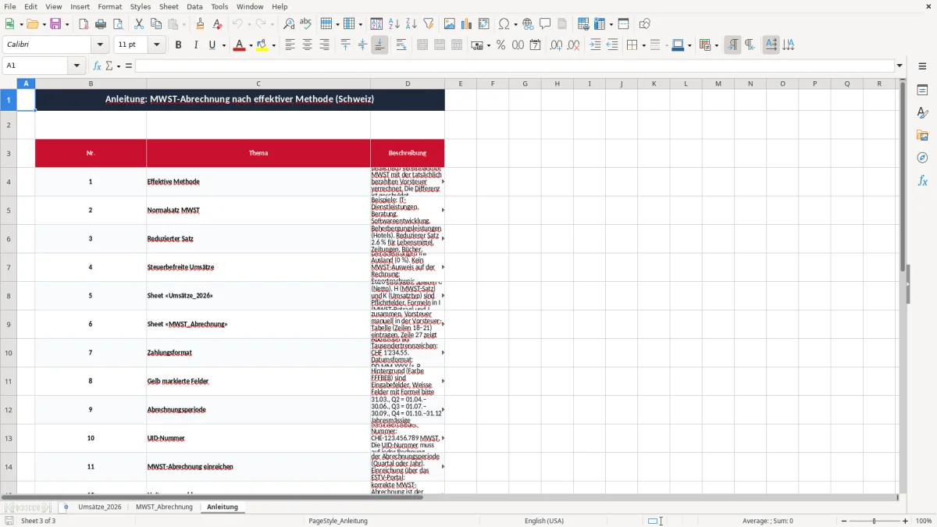Viewport: 937px width, 527px height.
Task: Switch to MWST_Abrechnung sheet tab
Action: click(164, 507)
